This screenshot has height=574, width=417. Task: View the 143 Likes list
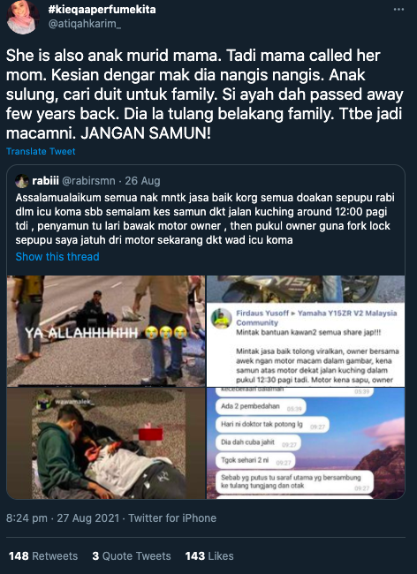[x=209, y=556]
